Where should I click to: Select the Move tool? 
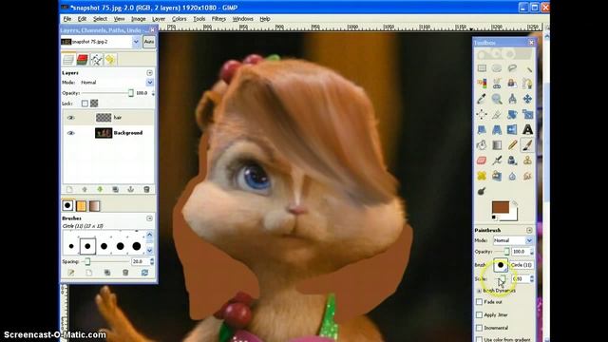[527, 99]
